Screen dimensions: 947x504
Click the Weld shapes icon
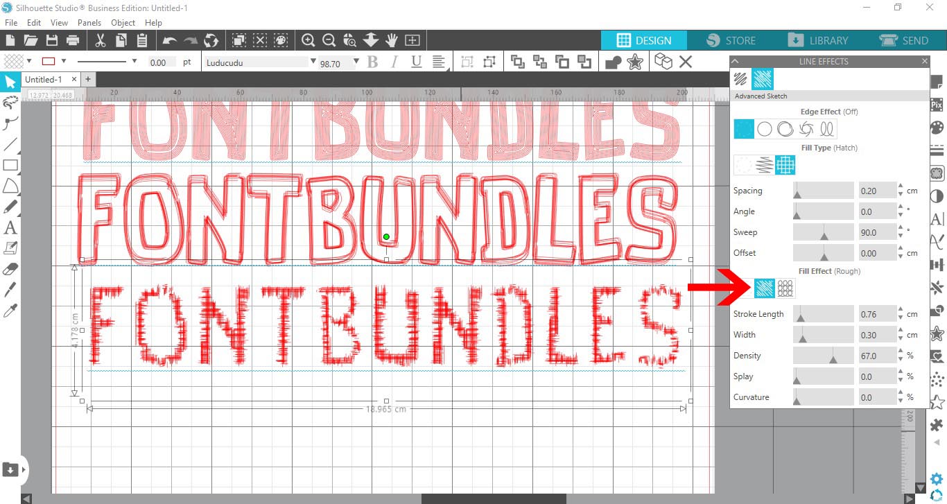(x=614, y=62)
